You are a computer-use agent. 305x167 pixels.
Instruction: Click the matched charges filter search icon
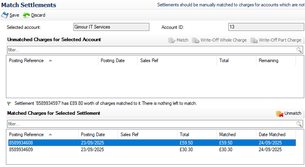[x=299, y=124]
